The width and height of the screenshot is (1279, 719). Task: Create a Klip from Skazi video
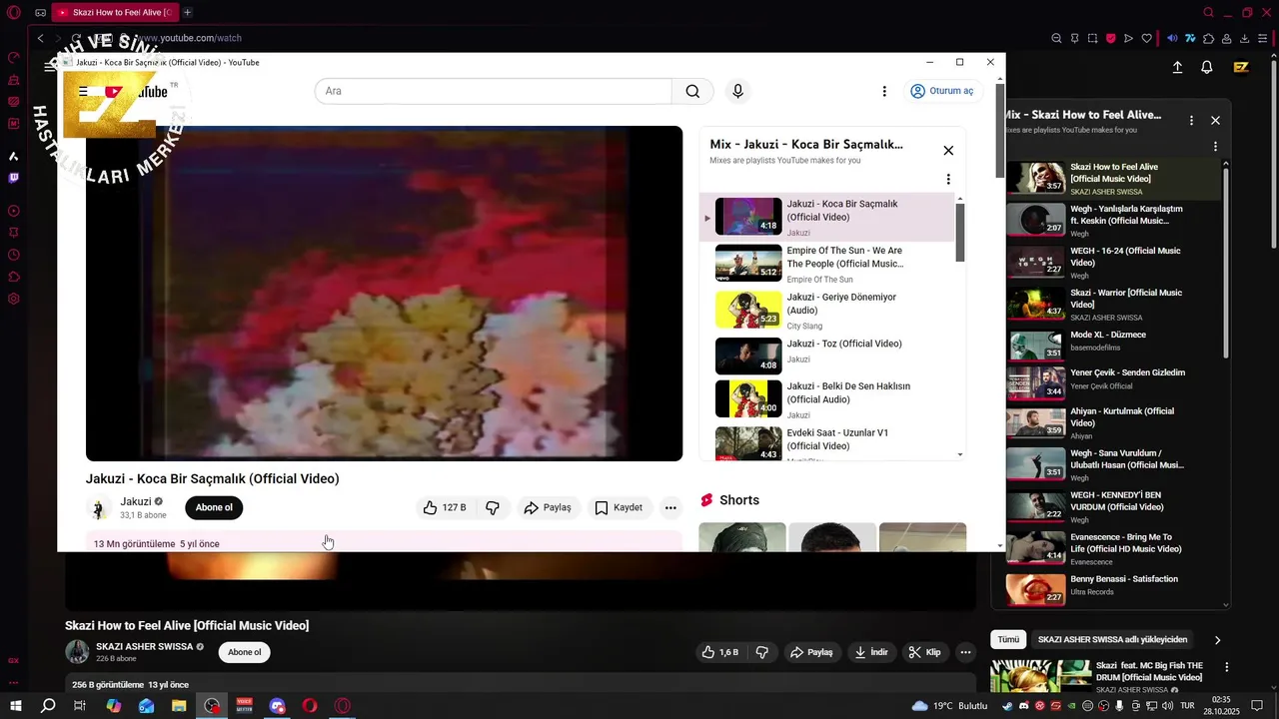click(x=923, y=652)
